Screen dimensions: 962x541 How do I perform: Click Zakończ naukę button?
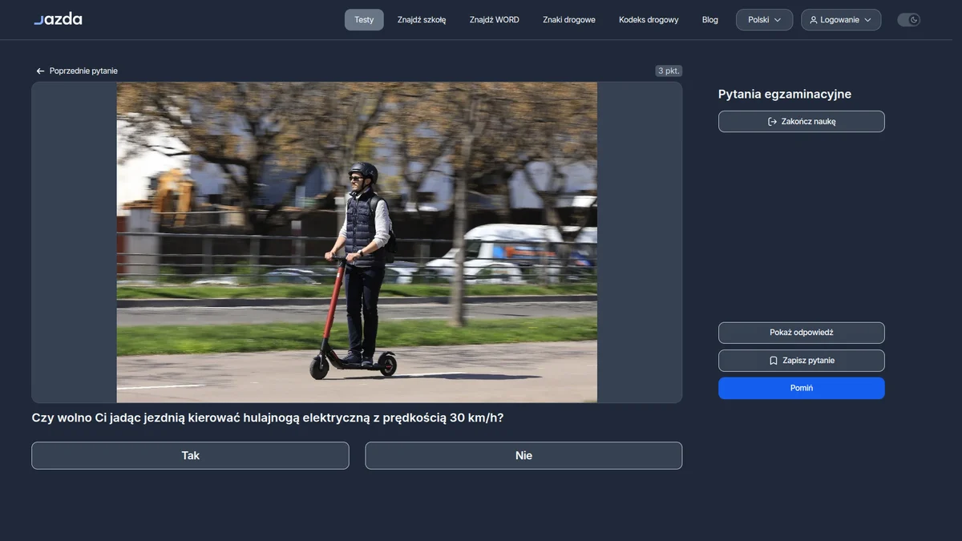[x=802, y=122]
